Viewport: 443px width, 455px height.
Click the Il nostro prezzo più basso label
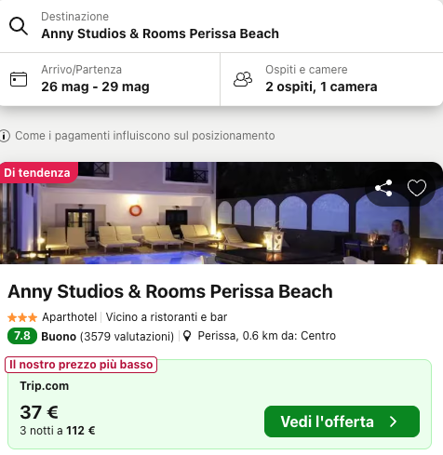[81, 365]
